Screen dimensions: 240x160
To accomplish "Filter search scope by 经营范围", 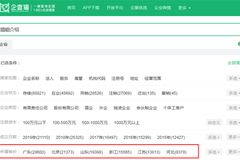I will click(x=153, y=78).
